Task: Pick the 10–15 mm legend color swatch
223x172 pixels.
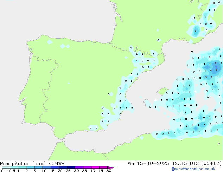Action: click(46, 167)
